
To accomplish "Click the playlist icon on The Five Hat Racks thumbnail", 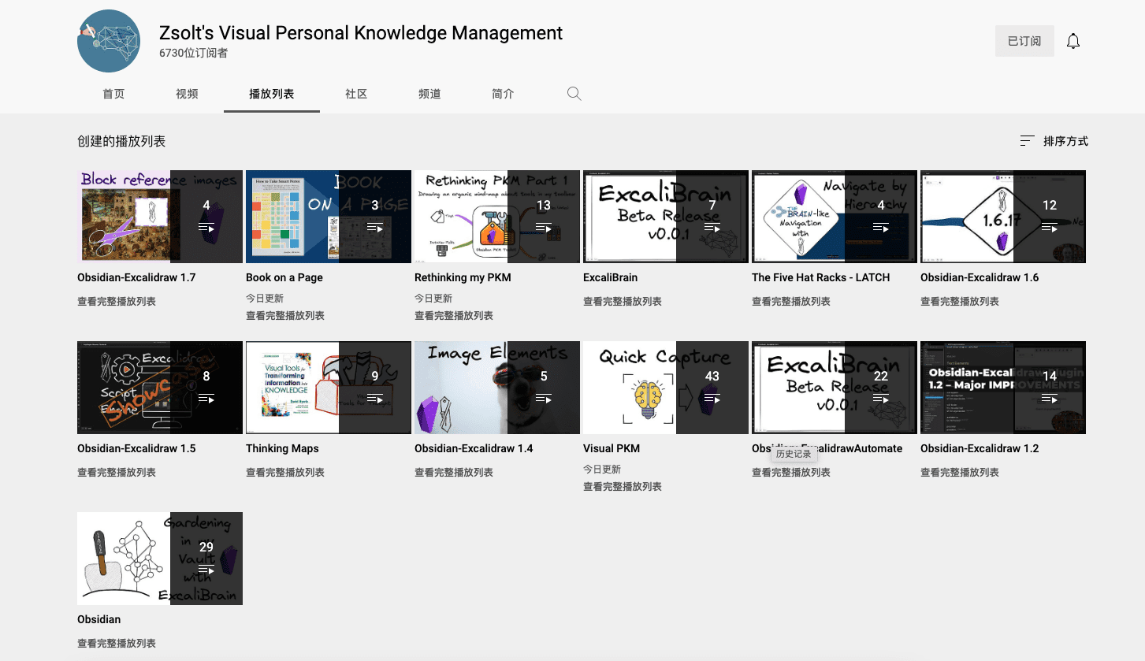I will point(881,228).
